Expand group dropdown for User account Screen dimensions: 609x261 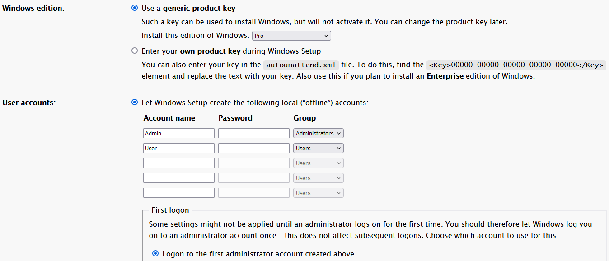pyautogui.click(x=319, y=148)
